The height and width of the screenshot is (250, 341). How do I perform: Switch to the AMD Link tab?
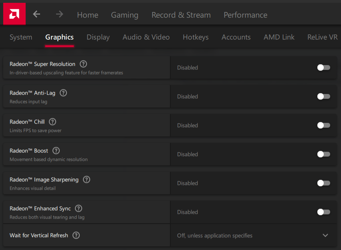coord(279,37)
